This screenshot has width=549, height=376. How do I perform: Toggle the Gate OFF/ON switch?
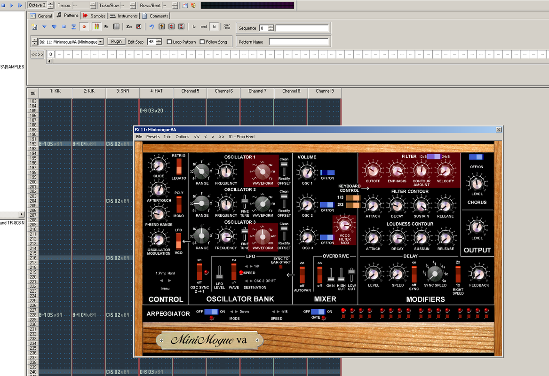coord(318,312)
